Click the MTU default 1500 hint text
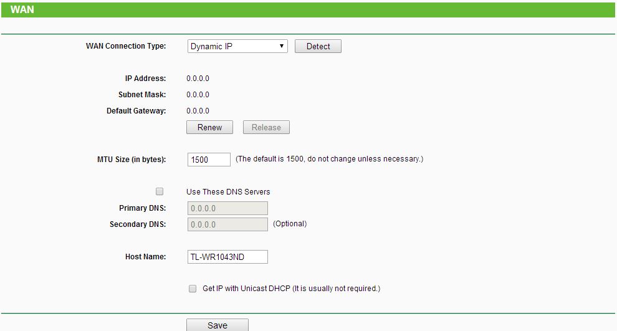Screen dimensions: 617x331 [x=329, y=159]
